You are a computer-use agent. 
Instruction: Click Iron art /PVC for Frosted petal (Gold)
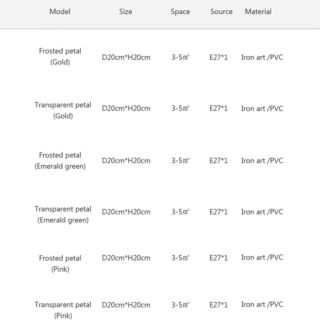pyautogui.click(x=262, y=57)
